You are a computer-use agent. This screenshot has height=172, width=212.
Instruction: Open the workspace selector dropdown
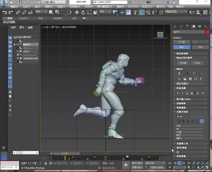coord(54,2)
